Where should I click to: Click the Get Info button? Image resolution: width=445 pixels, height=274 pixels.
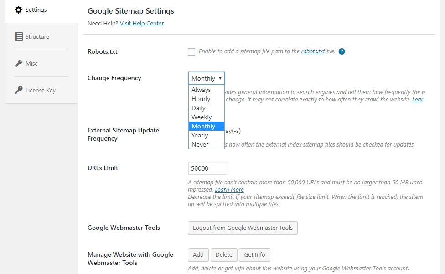click(254, 255)
